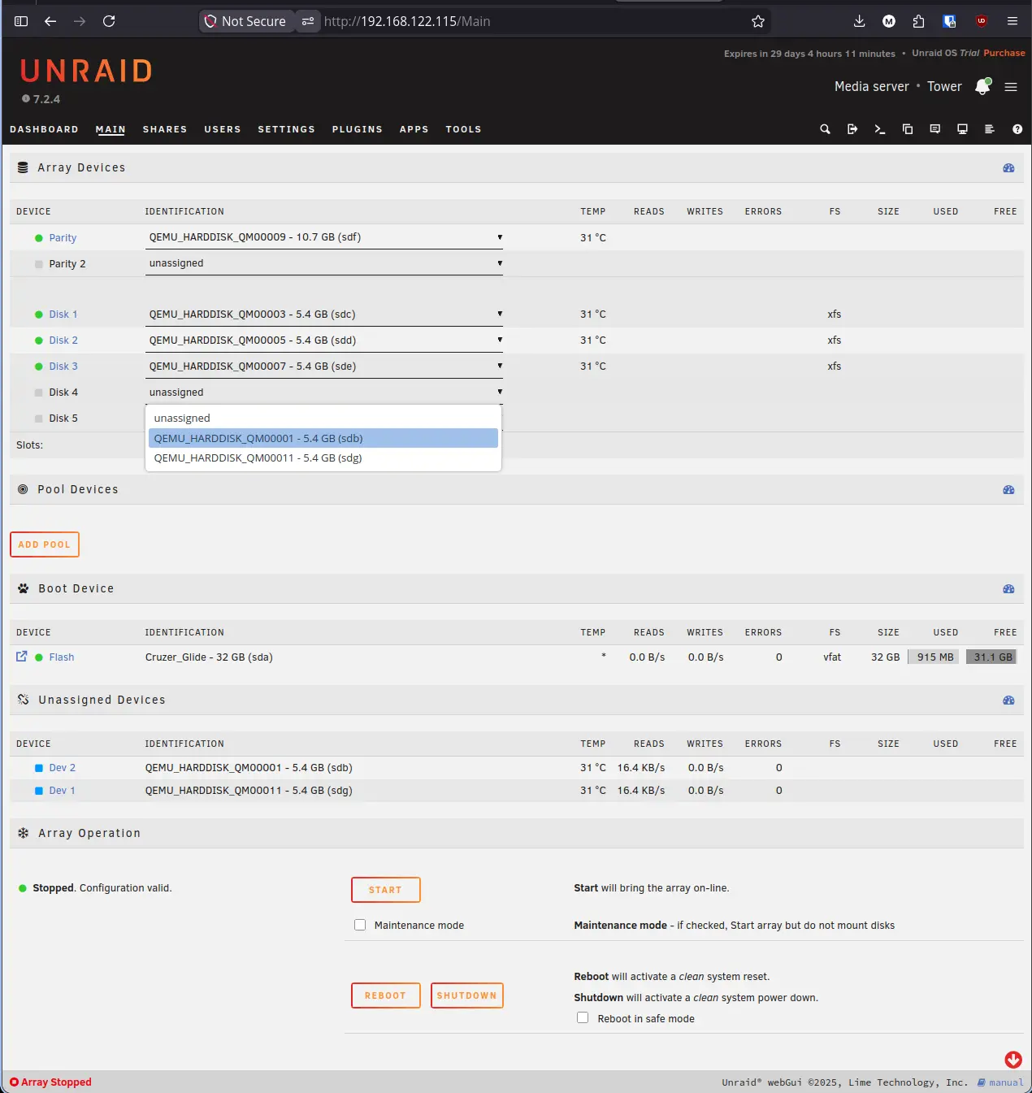Toggle Unassigned Devices section view icon
This screenshot has height=1093, width=1032.
1008,700
